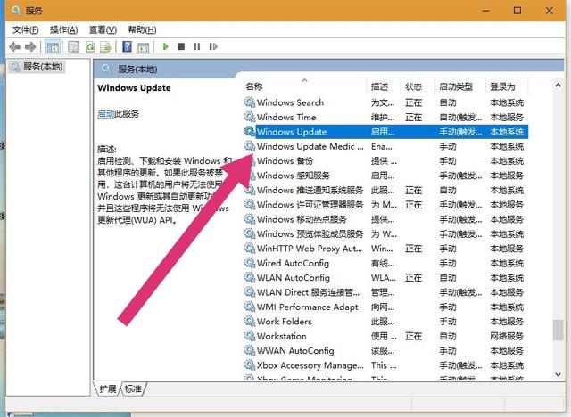Click the scrollbar down arrow of services list

558,374
